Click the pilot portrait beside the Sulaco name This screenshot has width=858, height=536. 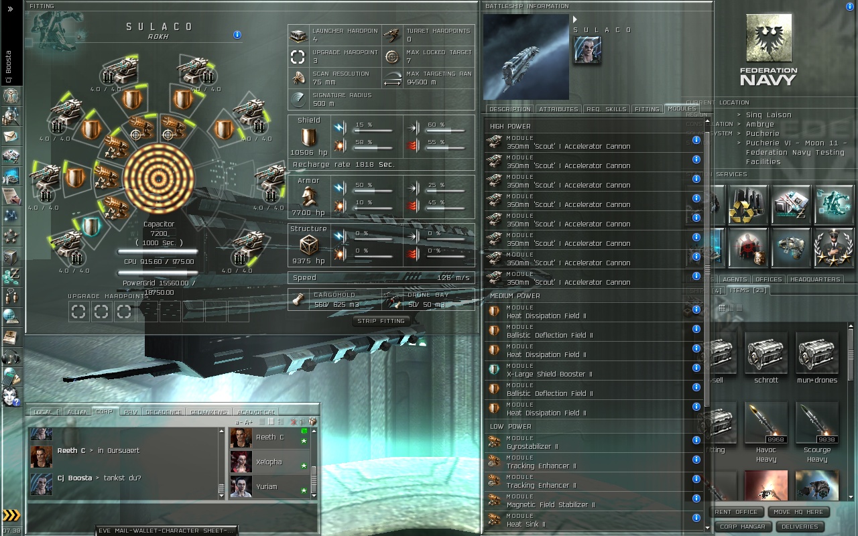(x=587, y=50)
